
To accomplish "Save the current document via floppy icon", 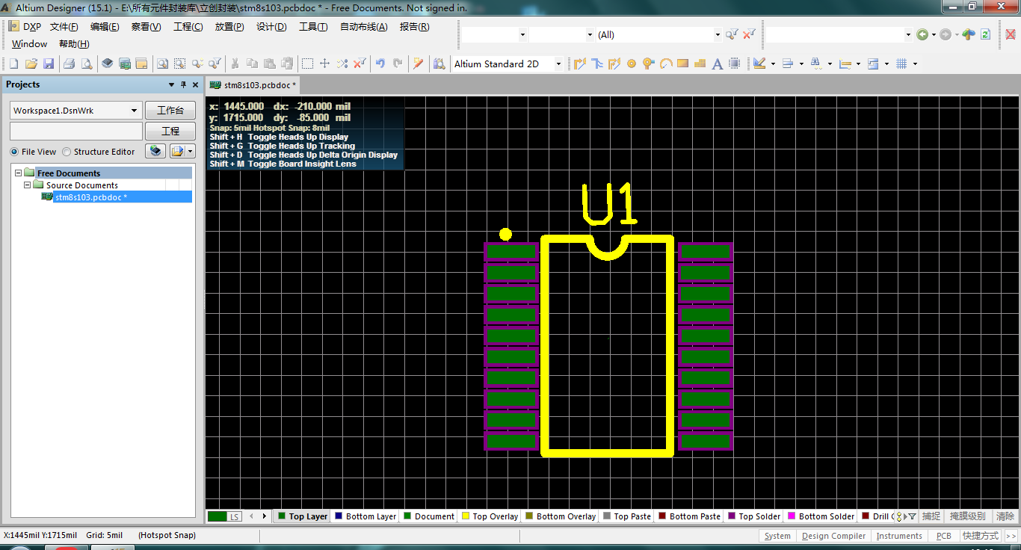I will pyautogui.click(x=49, y=64).
